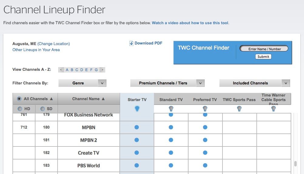This screenshot has height=174, width=304.
Task: Jump to channels starting with F
Action: [x=91, y=70]
